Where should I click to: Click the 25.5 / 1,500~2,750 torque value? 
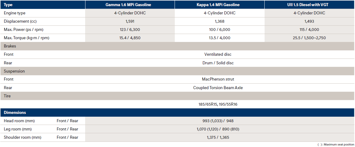309,38
